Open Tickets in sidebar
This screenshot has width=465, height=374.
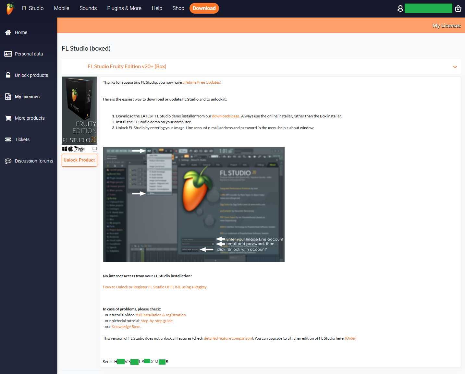coord(22,139)
